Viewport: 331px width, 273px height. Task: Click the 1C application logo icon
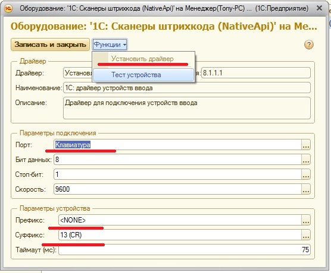(x=8, y=8)
